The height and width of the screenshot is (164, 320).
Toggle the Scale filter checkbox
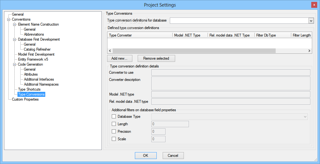click(114, 139)
